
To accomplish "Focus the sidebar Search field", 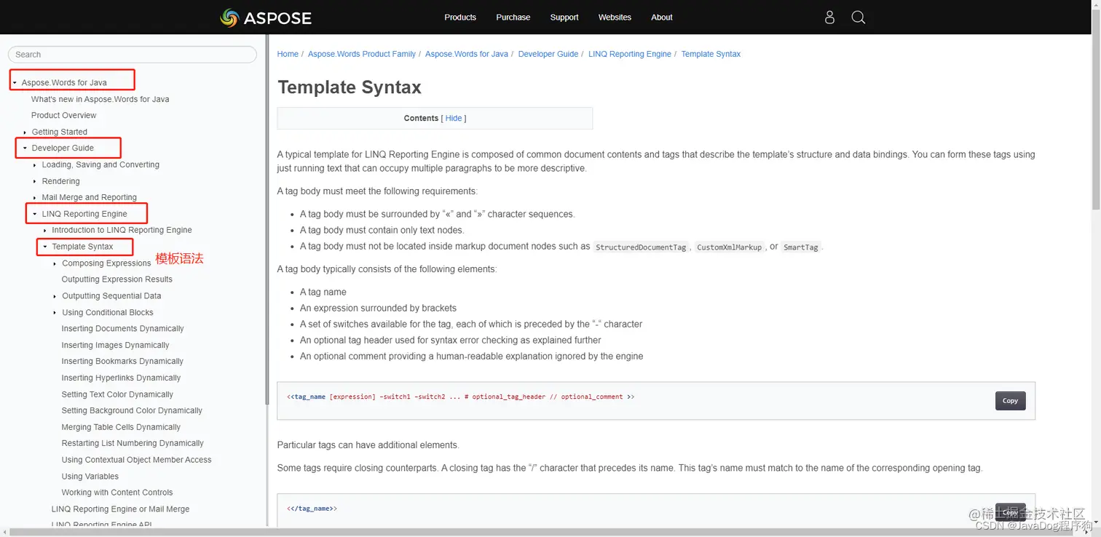I will pos(133,55).
